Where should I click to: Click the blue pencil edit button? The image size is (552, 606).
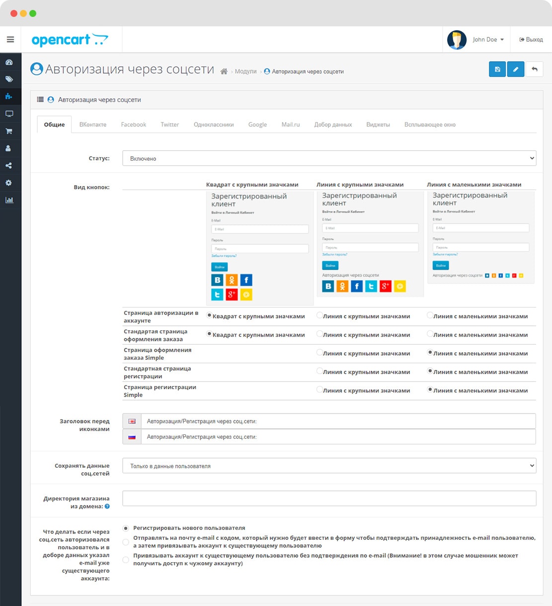point(516,69)
